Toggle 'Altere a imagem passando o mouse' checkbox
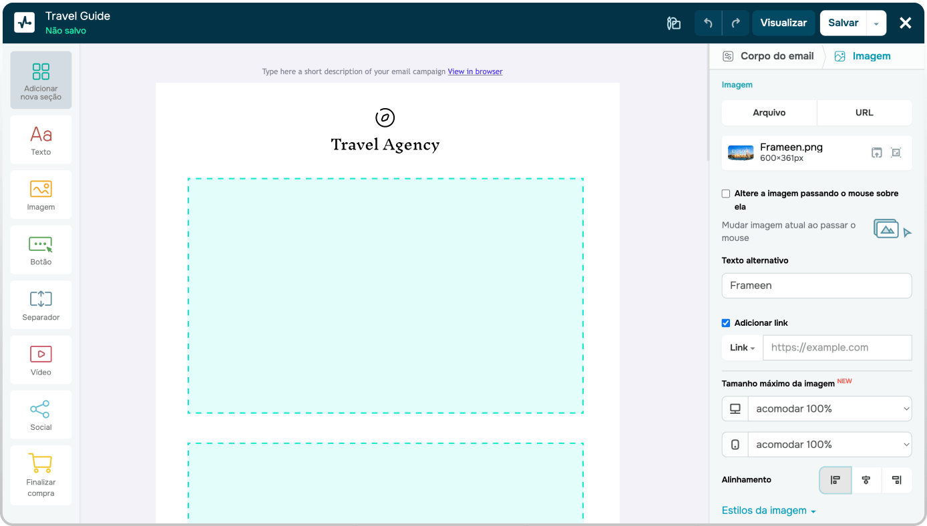927x526 pixels. 726,194
